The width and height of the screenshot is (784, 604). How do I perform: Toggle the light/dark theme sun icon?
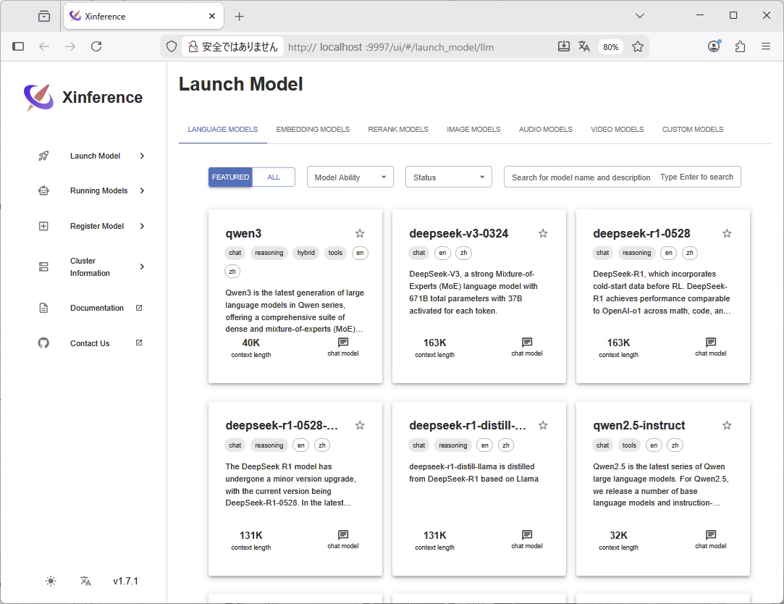51,581
